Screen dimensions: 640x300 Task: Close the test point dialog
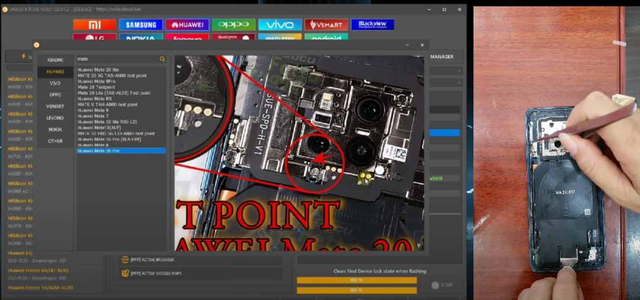click(422, 45)
